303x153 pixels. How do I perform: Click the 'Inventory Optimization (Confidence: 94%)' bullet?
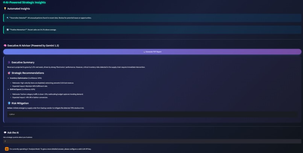click(26, 78)
